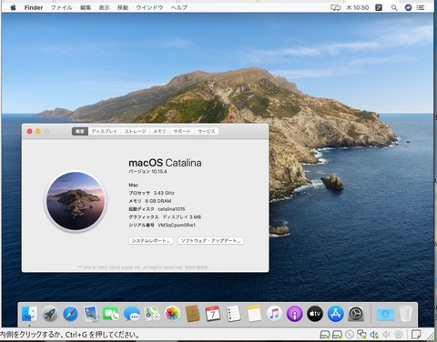Open the 編集 menu
Image resolution: width=437 pixels, height=342 pixels.
(86, 7)
